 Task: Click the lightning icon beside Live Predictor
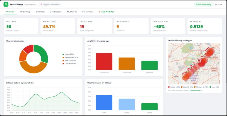pyautogui.click(x=99, y=12)
